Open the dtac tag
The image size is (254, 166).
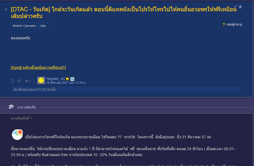[43, 26]
